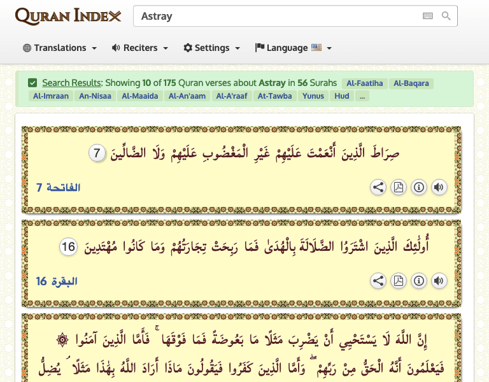Show info for Al-Faatiha verse 7
This screenshot has height=382, width=489.
(419, 187)
